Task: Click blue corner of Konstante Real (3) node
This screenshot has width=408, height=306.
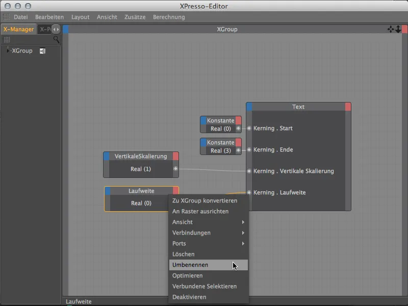Action: click(203, 142)
